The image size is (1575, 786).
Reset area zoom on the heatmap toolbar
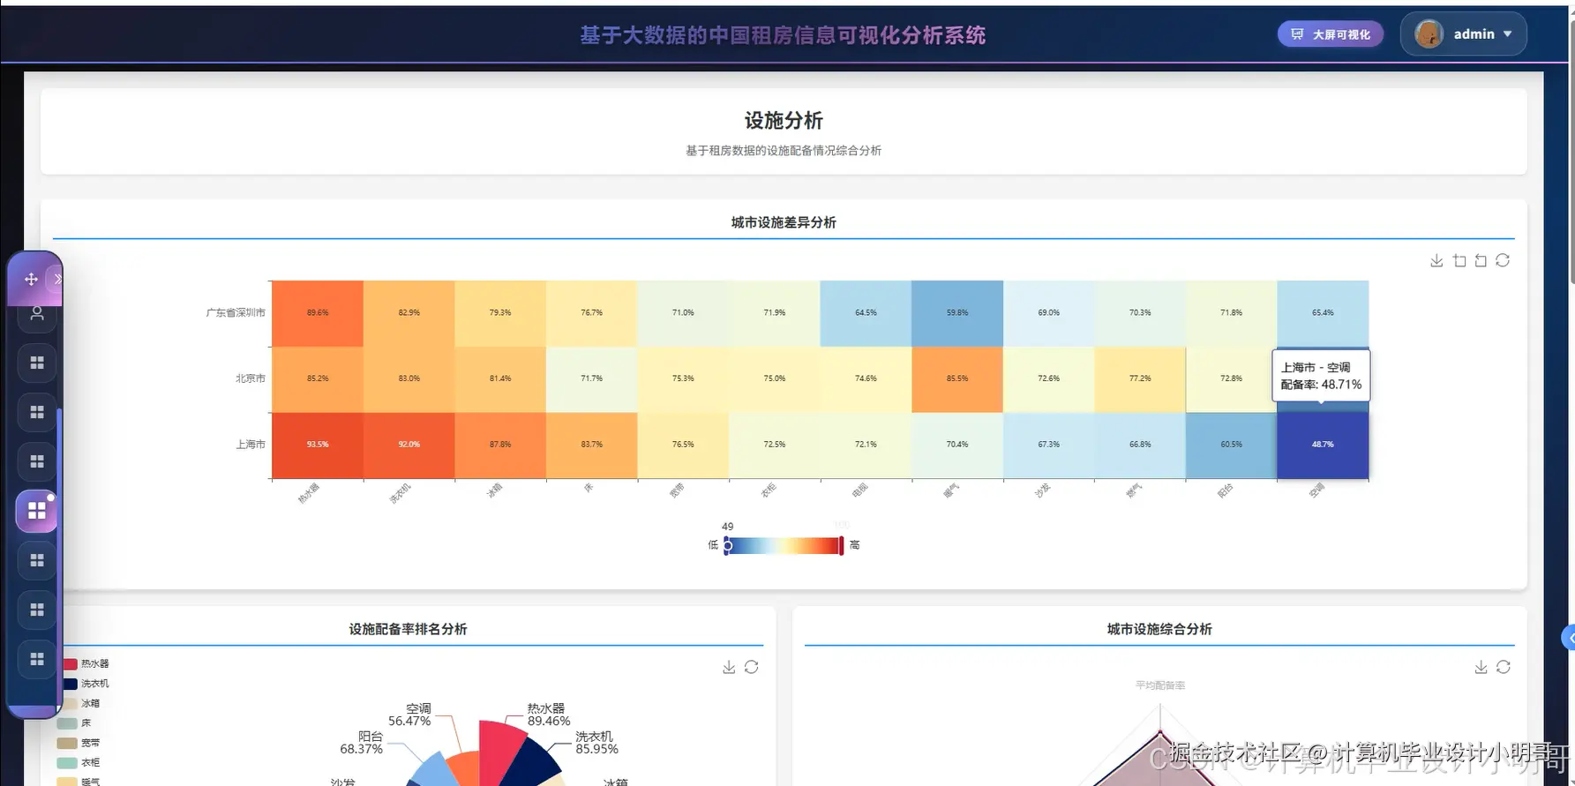pyautogui.click(x=1481, y=260)
